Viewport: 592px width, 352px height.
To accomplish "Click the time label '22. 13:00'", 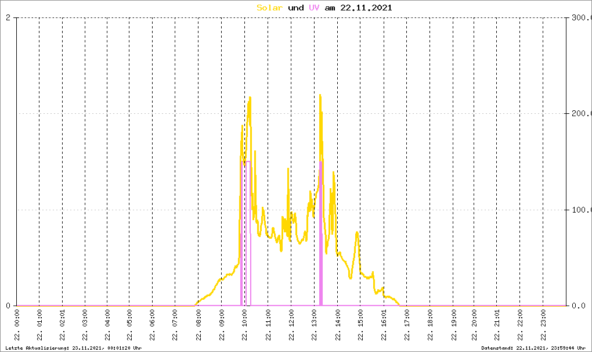I will coord(315,325).
